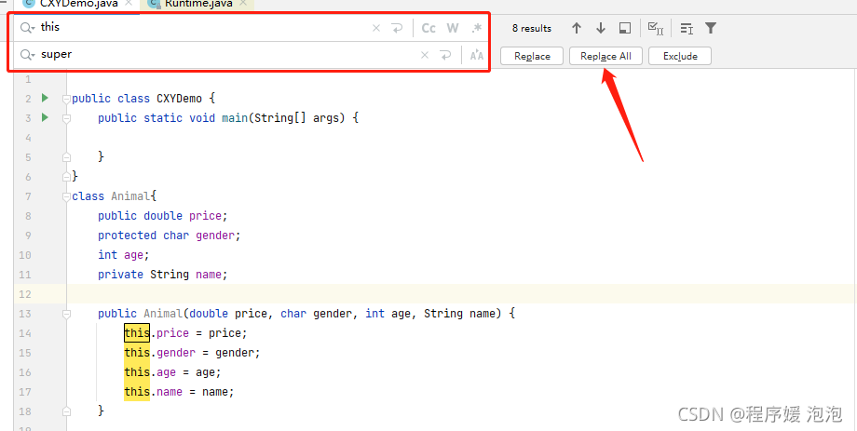
Task: Collapse the Animal constructor fold marker
Action: [x=66, y=314]
